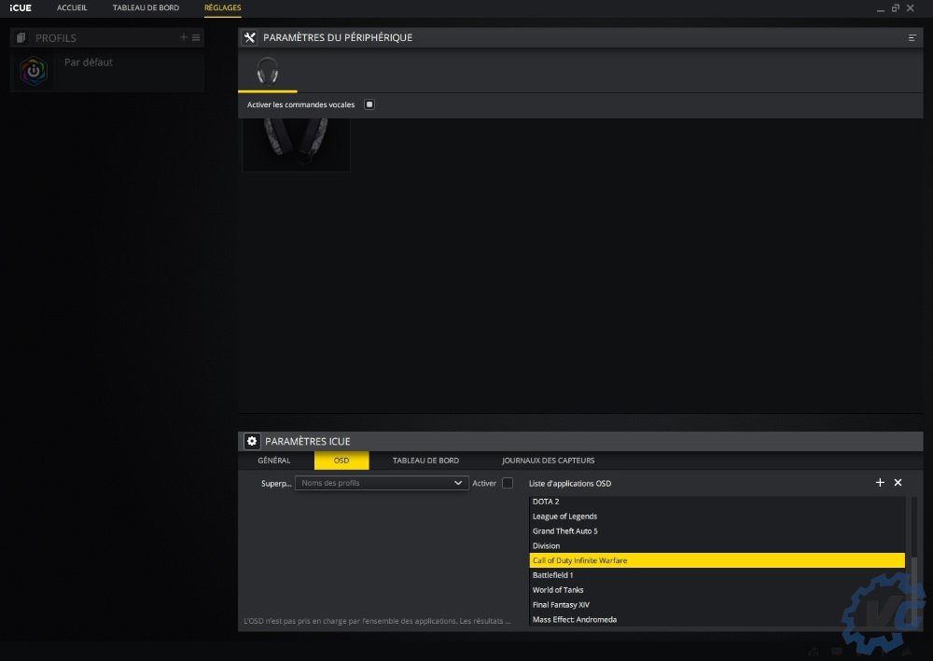Viewport: 933px width, 661px height.
Task: Open the Tableau de bord settings tab
Action: 425,461
